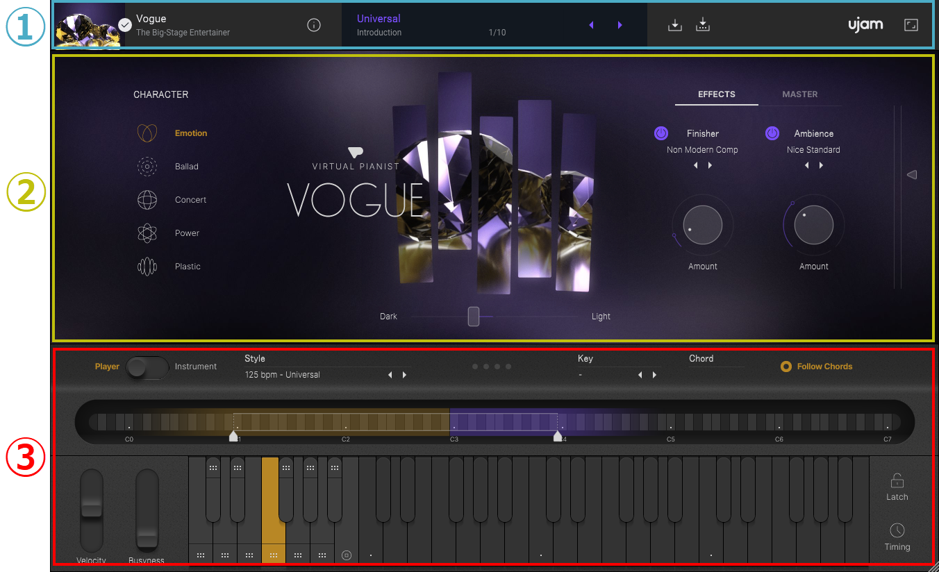Image resolution: width=939 pixels, height=572 pixels.
Task: Choose the Plastic character label
Action: [188, 267]
